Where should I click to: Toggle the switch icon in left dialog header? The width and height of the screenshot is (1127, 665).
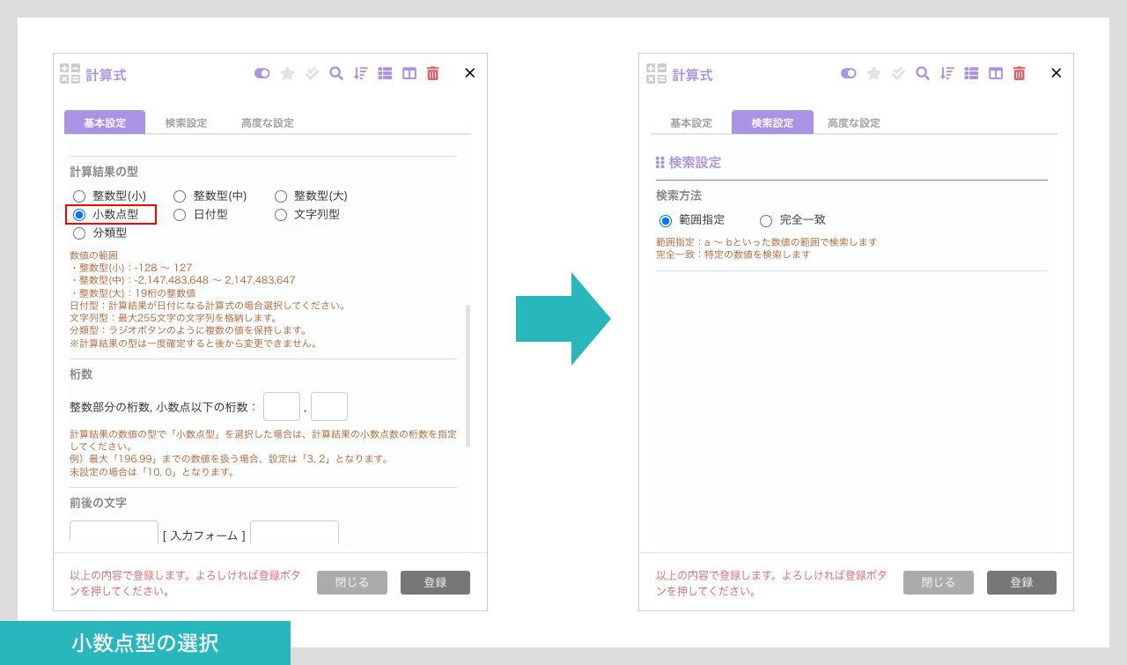(x=262, y=73)
